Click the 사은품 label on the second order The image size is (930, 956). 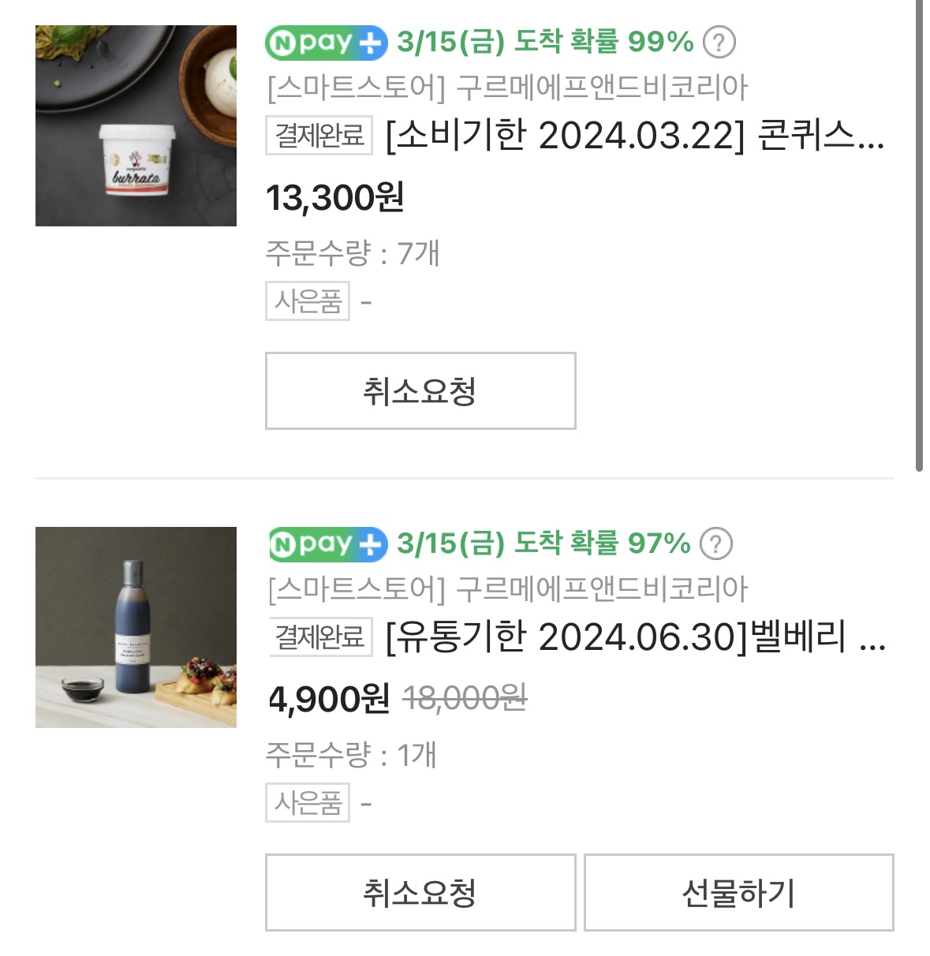[x=308, y=803]
